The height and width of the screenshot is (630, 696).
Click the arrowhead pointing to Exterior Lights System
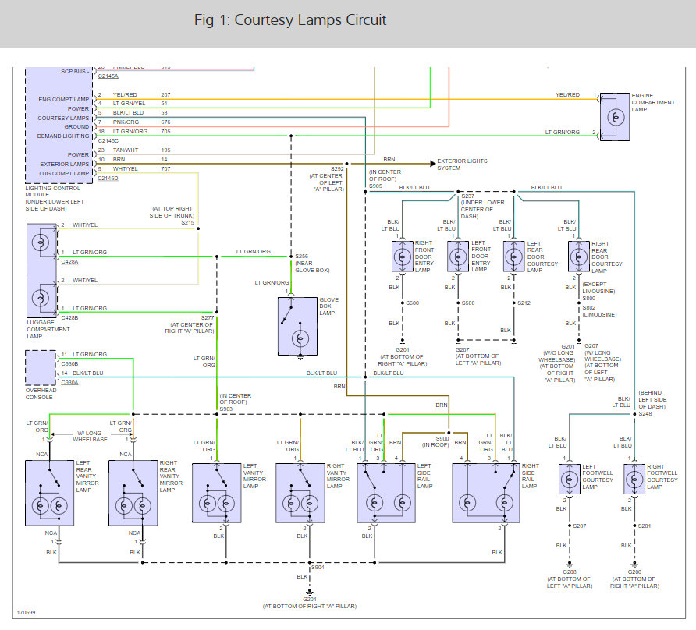[x=433, y=164]
